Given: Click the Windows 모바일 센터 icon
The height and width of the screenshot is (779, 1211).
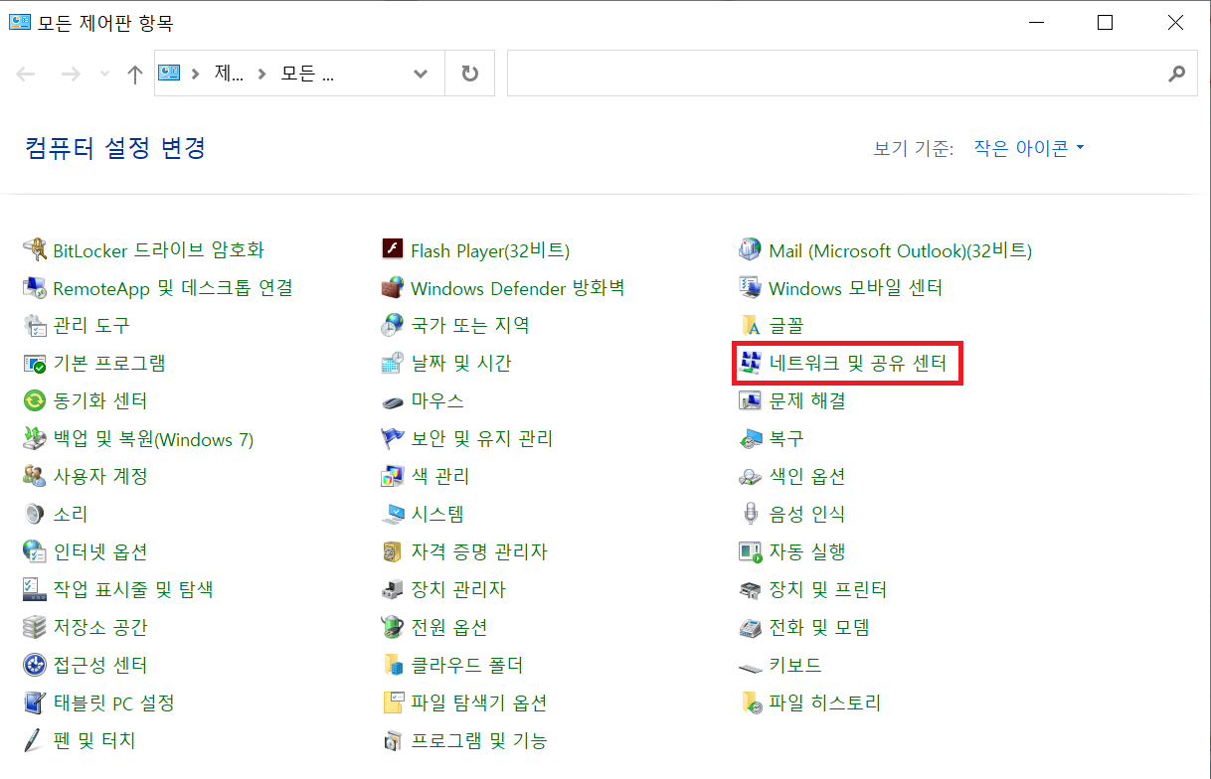Looking at the screenshot, I should [751, 287].
